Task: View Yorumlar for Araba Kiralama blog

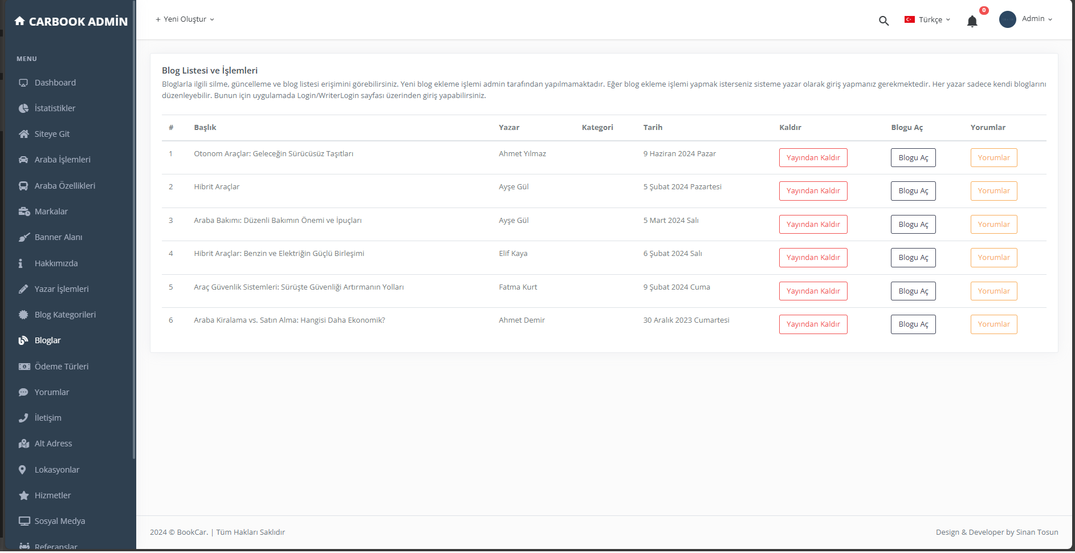Action: pyautogui.click(x=993, y=324)
